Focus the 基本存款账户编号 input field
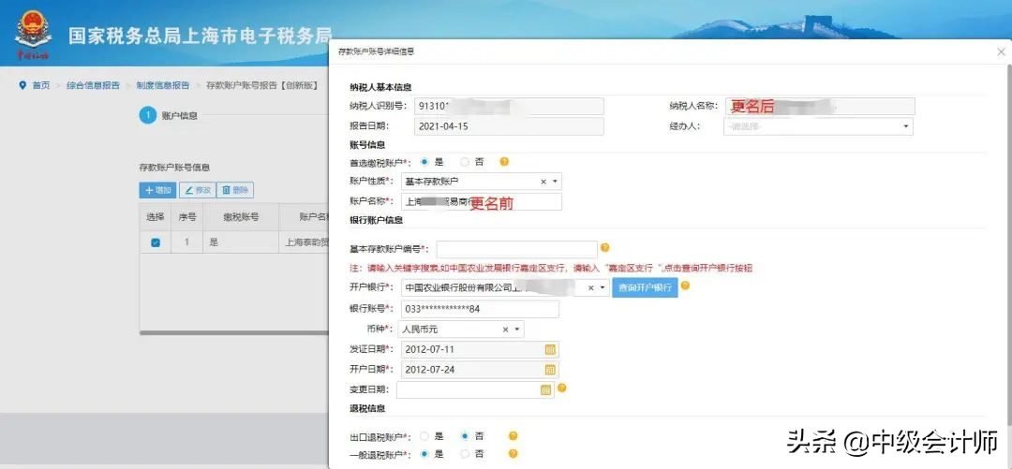 pyautogui.click(x=517, y=249)
